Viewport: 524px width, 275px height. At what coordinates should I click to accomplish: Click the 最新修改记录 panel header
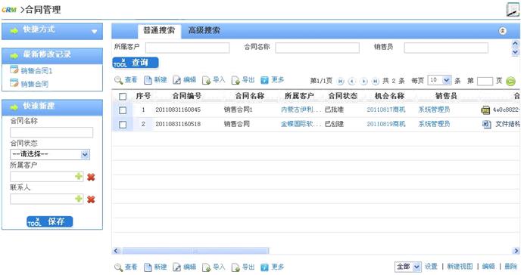pos(52,56)
